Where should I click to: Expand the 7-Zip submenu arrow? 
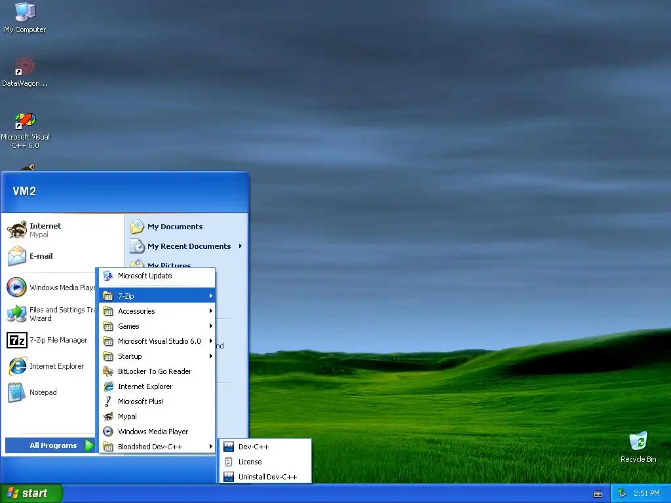tap(210, 295)
